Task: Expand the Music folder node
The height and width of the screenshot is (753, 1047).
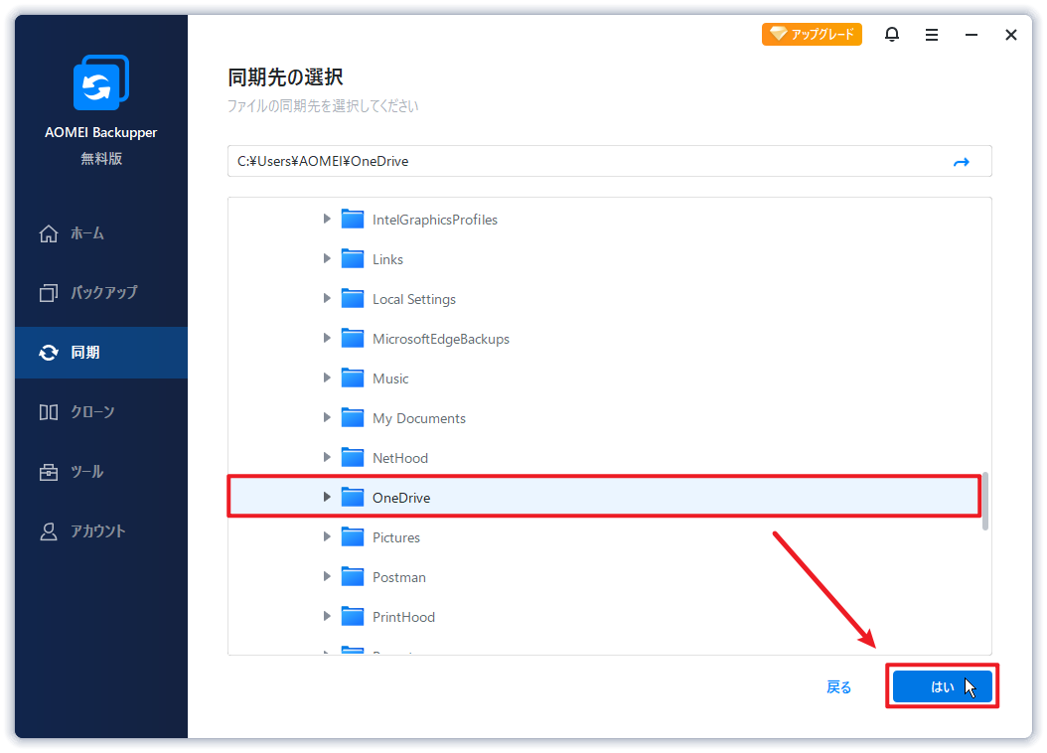Action: (327, 377)
